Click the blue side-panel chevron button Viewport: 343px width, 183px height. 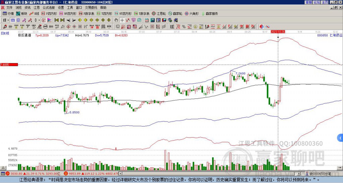click(x=340, y=138)
